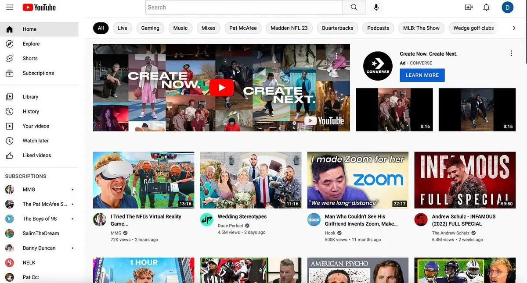527x283 pixels.
Task: Select the Podcasts filter chip
Action: point(378,28)
